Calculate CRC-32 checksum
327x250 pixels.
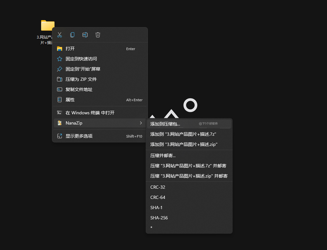pyautogui.click(x=189, y=187)
